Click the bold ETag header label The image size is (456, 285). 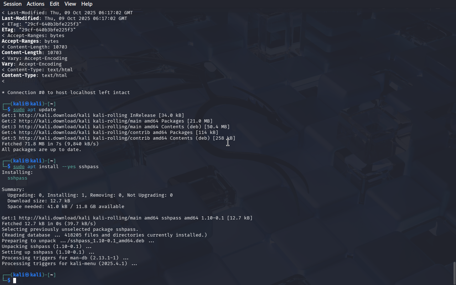click(x=7, y=30)
